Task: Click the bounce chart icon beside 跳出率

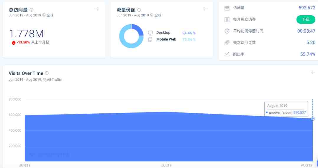Action: 227,54
